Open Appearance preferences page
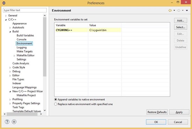Viewport: 192px width, 129px height. [x=20, y=24]
